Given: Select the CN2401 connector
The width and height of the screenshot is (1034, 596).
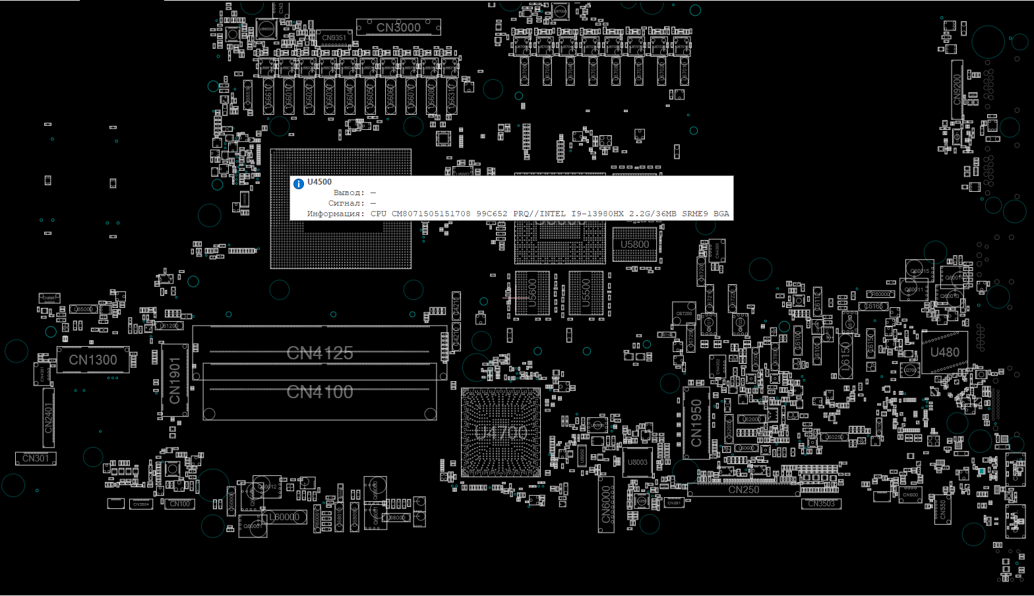Looking at the screenshot, I should [48, 418].
